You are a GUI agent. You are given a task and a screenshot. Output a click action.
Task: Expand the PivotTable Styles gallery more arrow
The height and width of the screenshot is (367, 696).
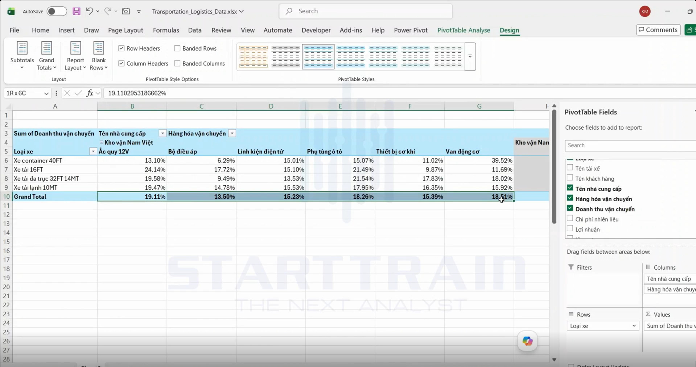click(470, 56)
